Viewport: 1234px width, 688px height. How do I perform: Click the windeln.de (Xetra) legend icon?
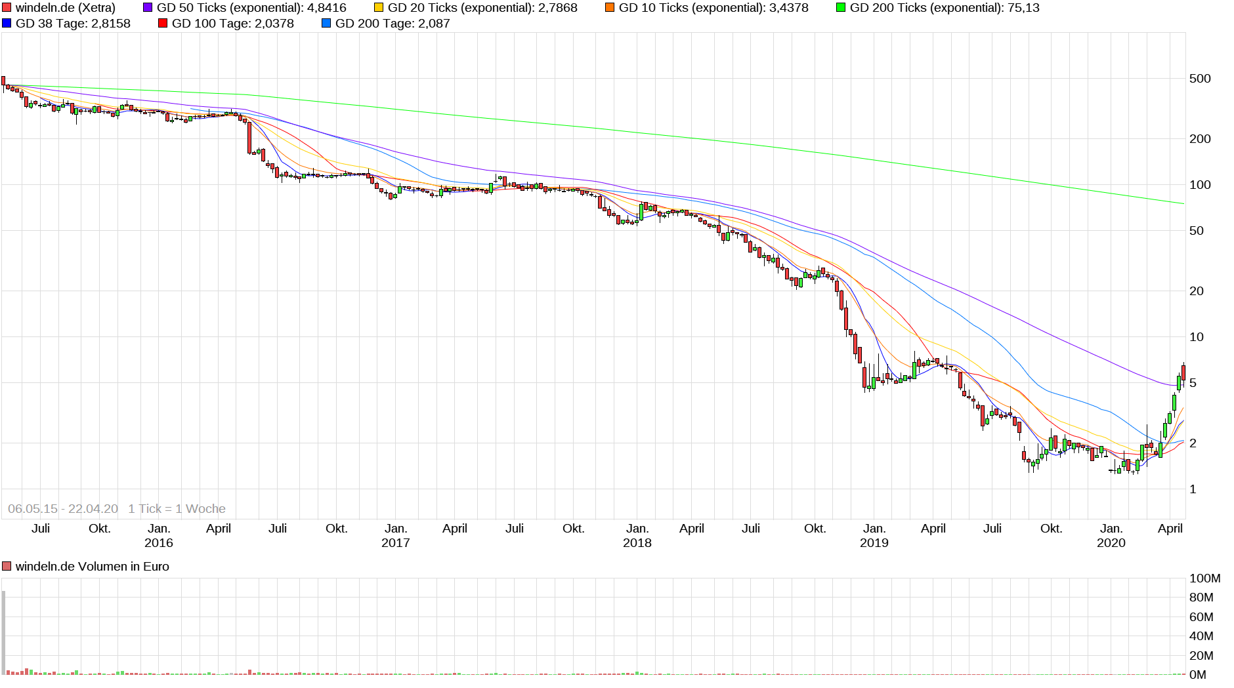7,8
